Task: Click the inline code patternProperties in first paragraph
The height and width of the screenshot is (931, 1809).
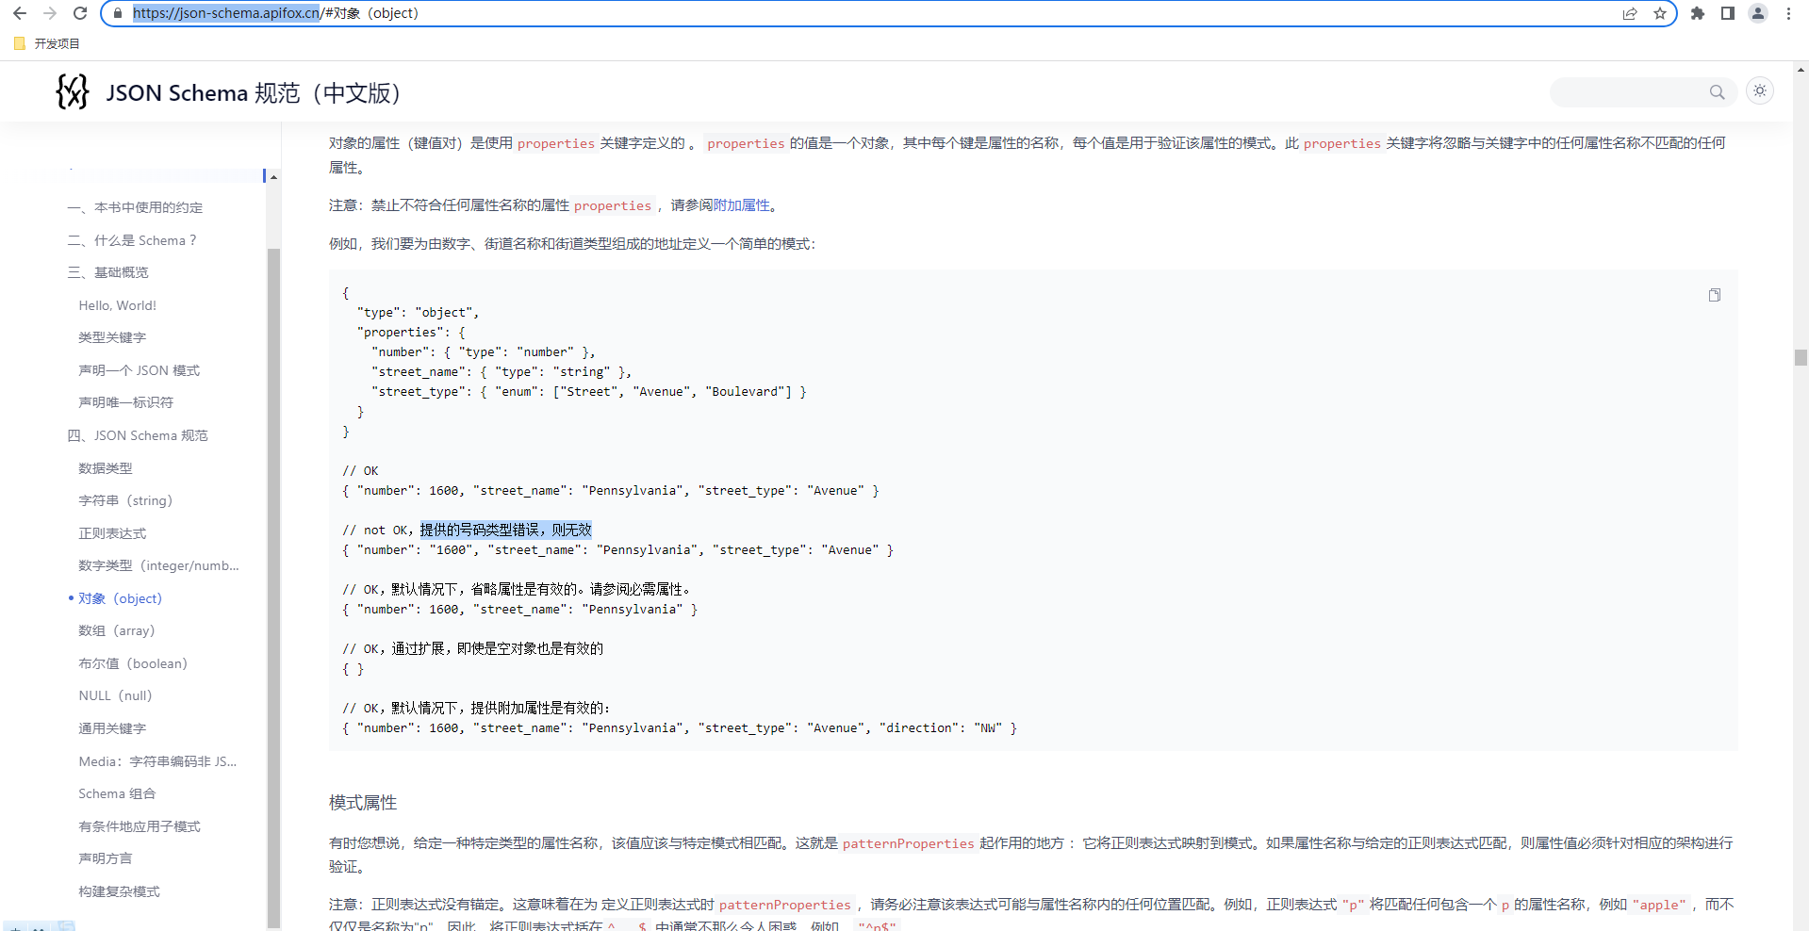Action: tap(909, 843)
